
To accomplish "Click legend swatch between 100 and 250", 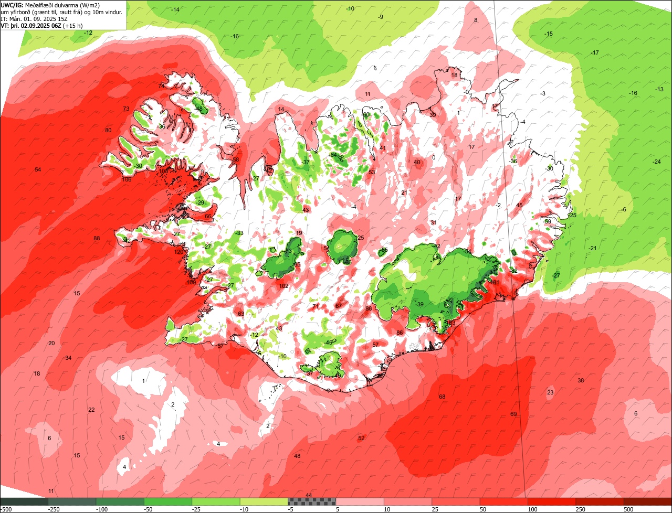I will 552,501.
